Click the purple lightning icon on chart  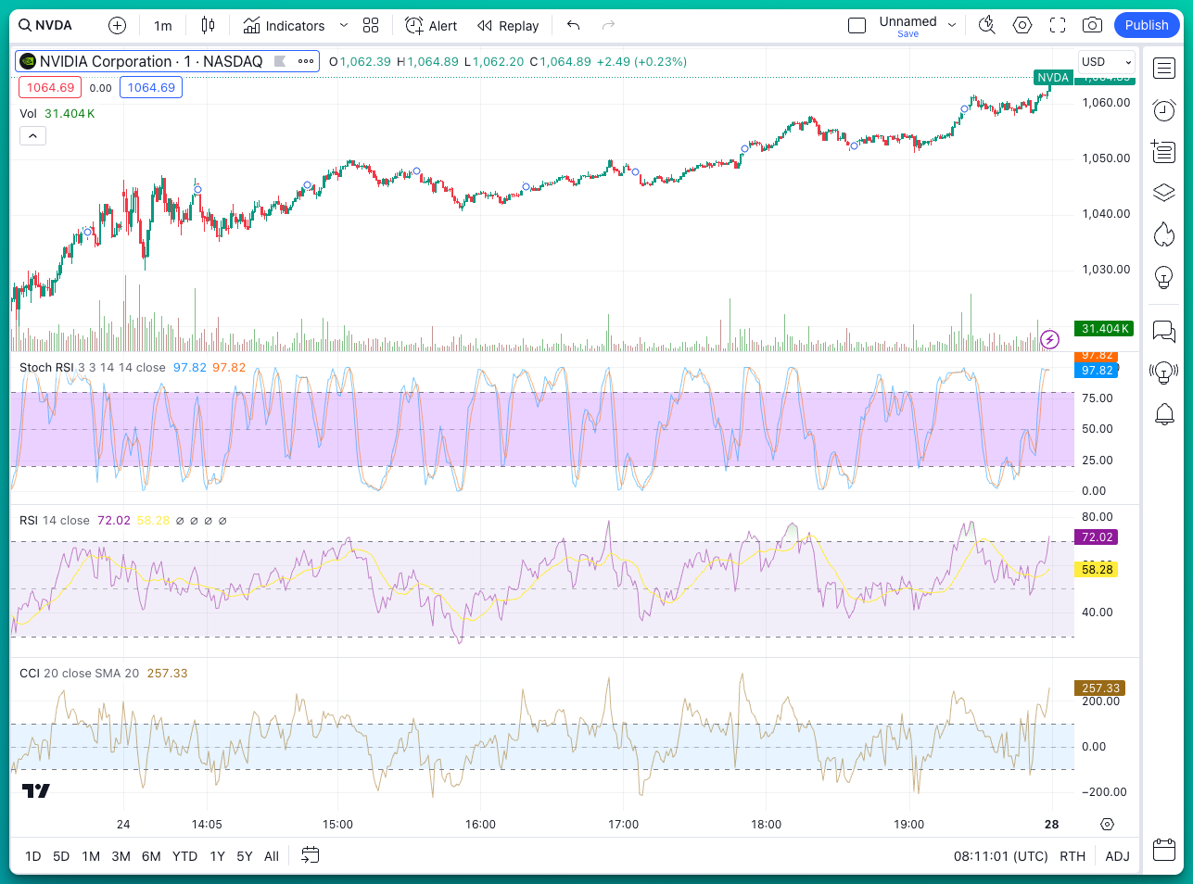pyautogui.click(x=1049, y=340)
